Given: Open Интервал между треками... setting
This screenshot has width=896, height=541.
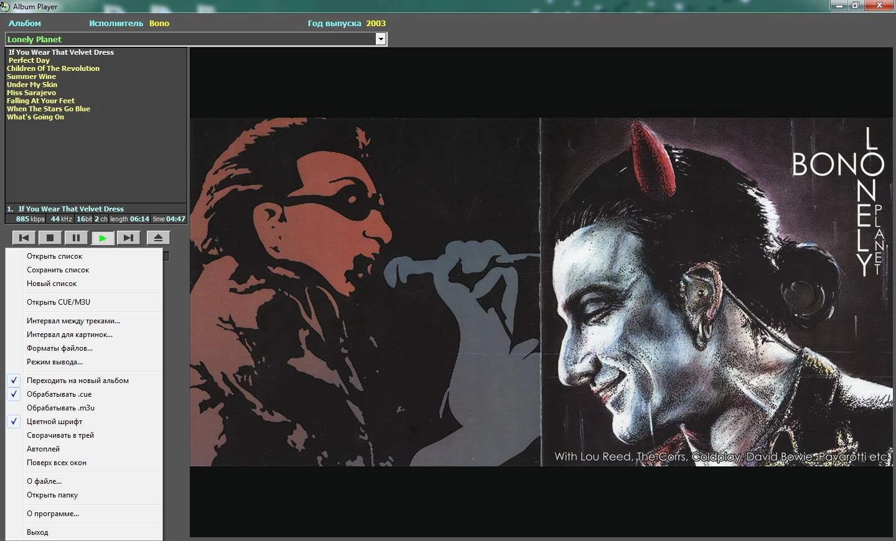Looking at the screenshot, I should (84, 321).
